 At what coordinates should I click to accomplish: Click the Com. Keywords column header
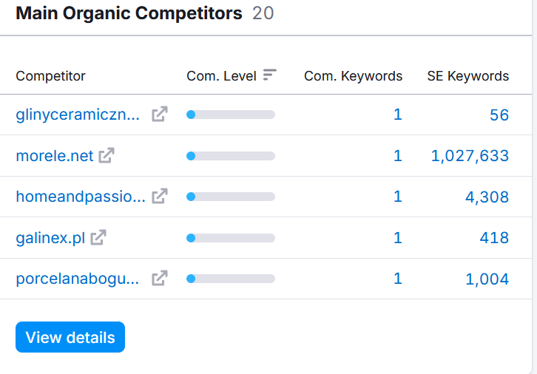[x=353, y=76]
